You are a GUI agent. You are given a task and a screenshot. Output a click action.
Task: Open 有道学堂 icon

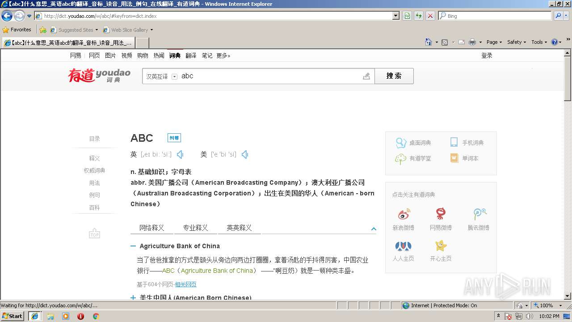point(401,158)
